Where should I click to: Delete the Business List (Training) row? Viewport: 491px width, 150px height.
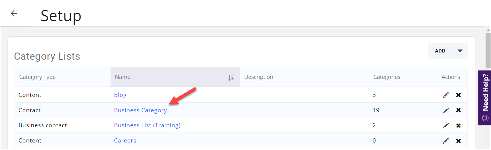(458, 125)
